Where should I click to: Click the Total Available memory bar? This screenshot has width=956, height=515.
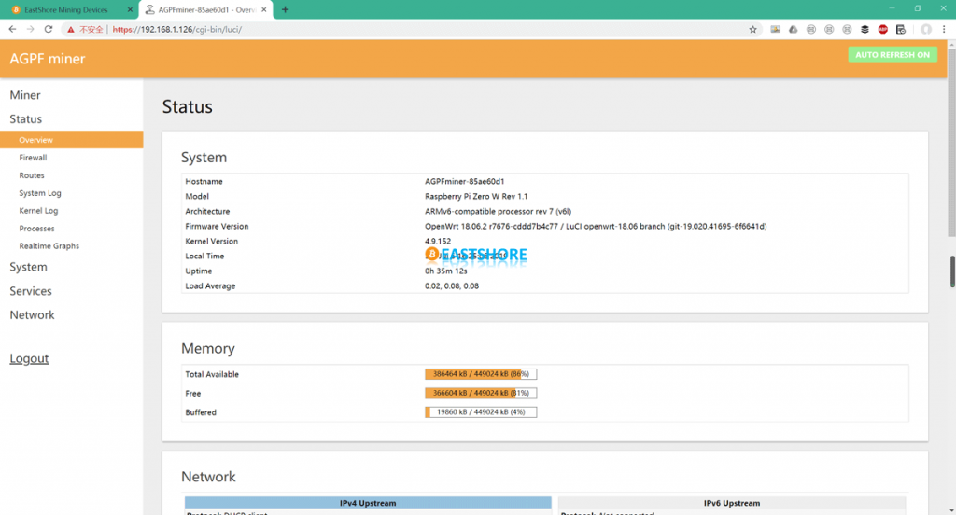pyautogui.click(x=480, y=374)
